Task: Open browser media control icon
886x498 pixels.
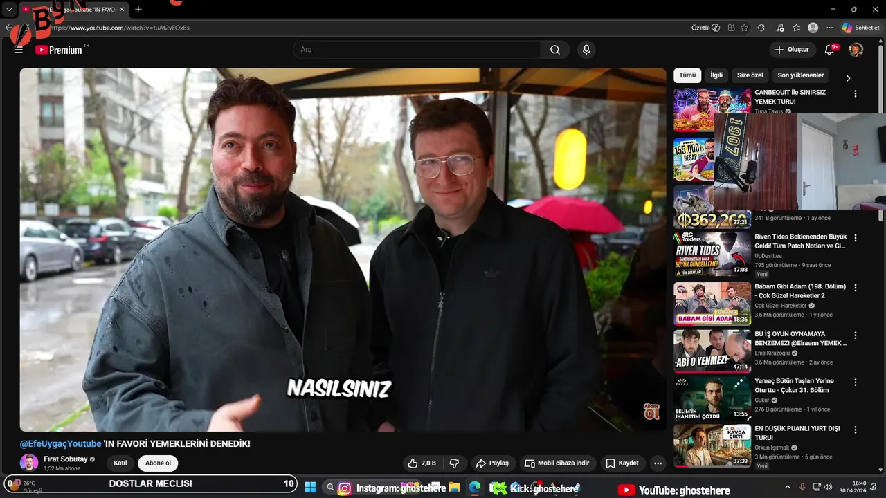Action: [x=781, y=28]
